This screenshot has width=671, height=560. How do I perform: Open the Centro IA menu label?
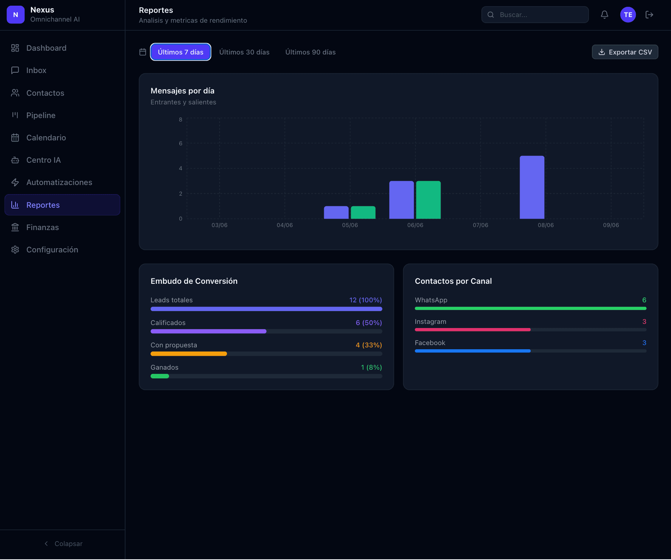pos(43,160)
